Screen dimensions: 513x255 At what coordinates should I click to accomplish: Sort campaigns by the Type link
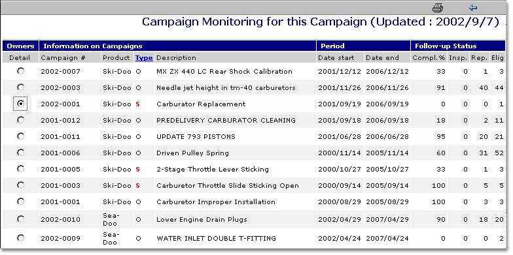144,57
